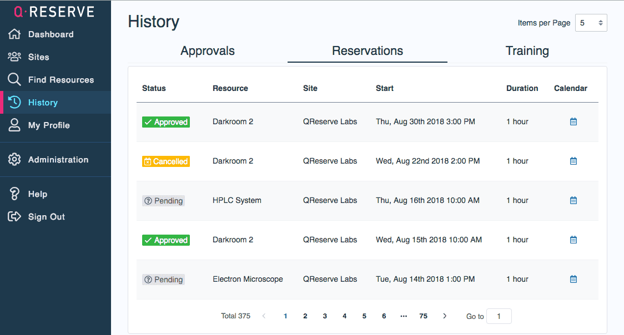
Task: Open the Items per Page dropdown
Action: pyautogui.click(x=591, y=23)
